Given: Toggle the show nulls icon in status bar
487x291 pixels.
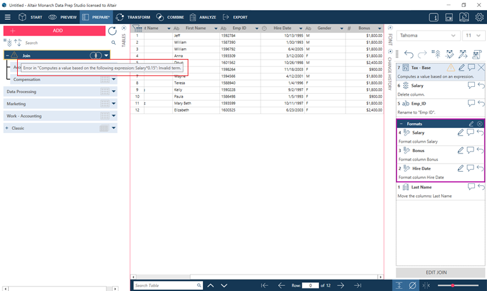Looking at the screenshot, I should (412, 285).
